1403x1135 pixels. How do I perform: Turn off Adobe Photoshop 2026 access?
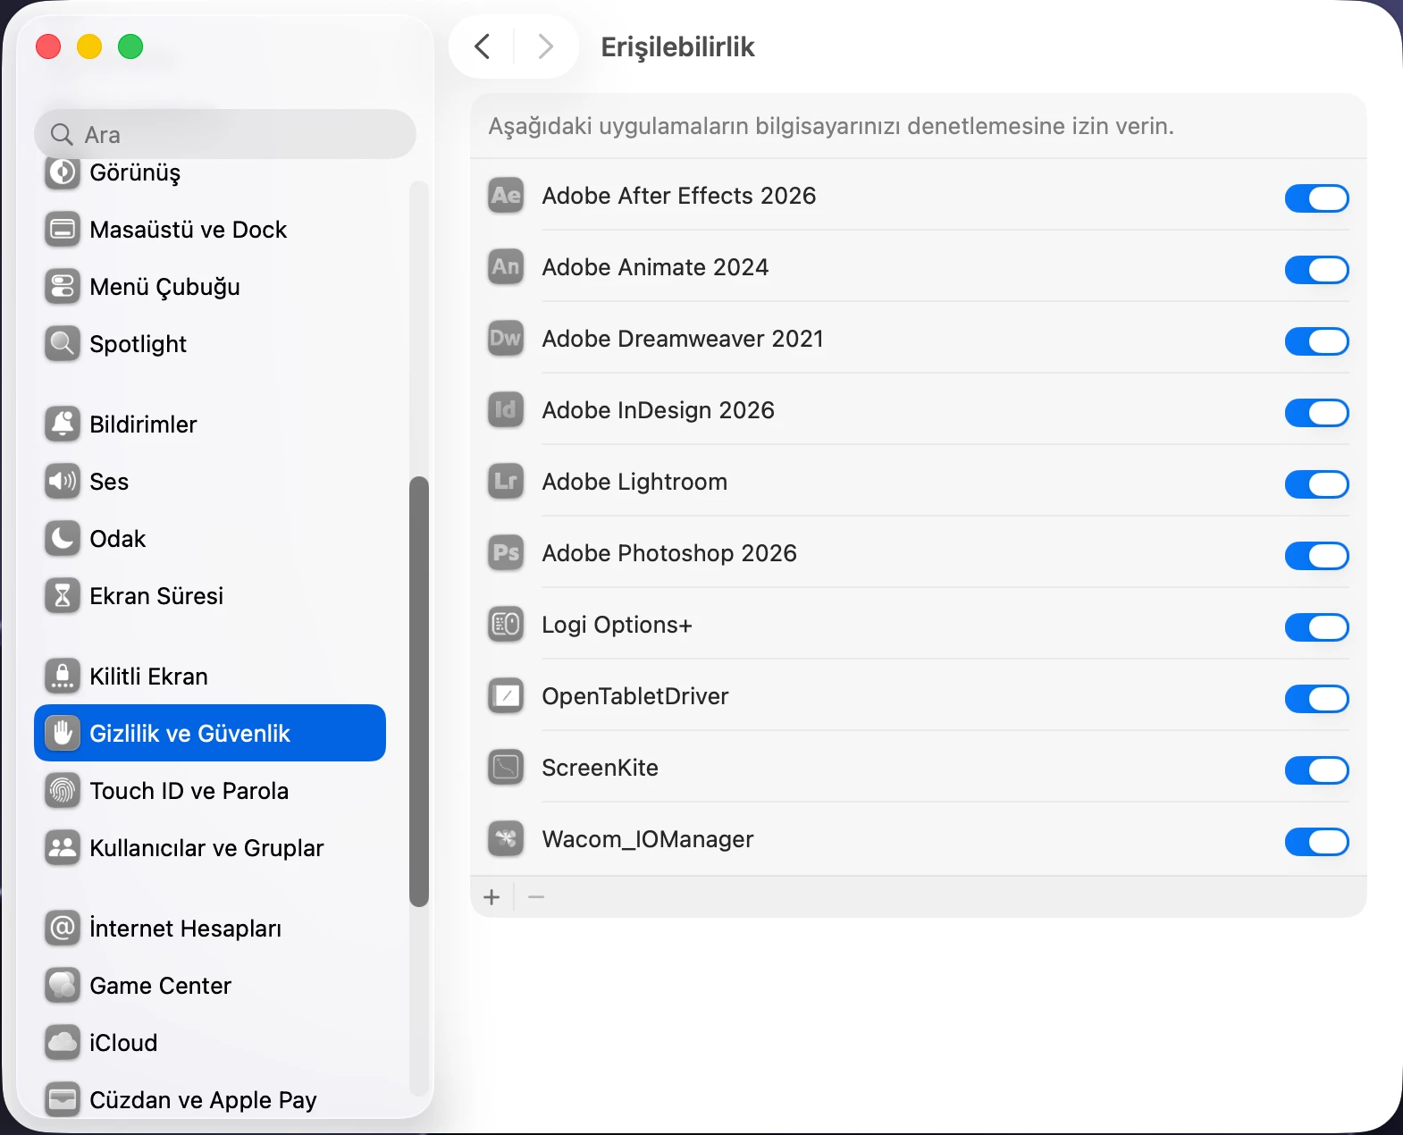tap(1316, 556)
